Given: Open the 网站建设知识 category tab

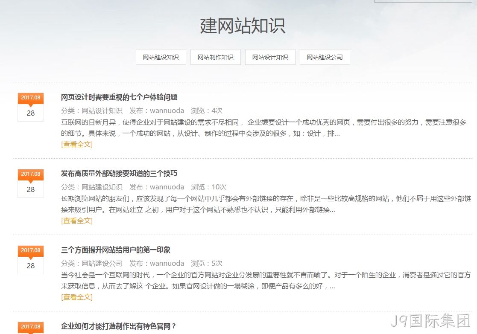Looking at the screenshot, I should [x=161, y=57].
